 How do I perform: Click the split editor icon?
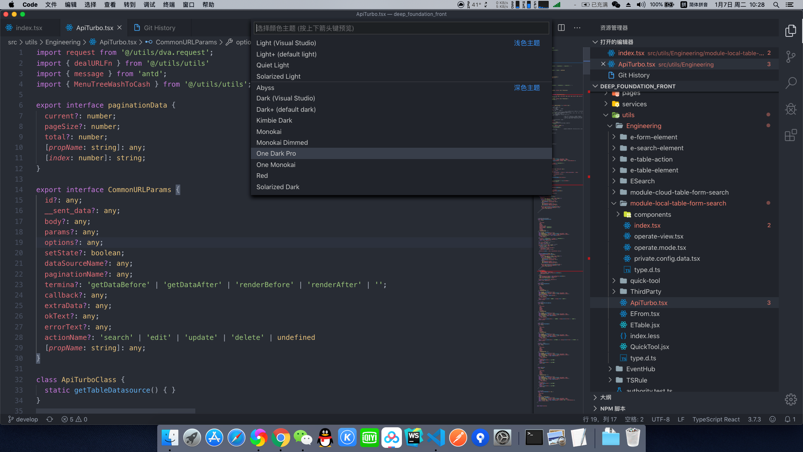click(561, 28)
